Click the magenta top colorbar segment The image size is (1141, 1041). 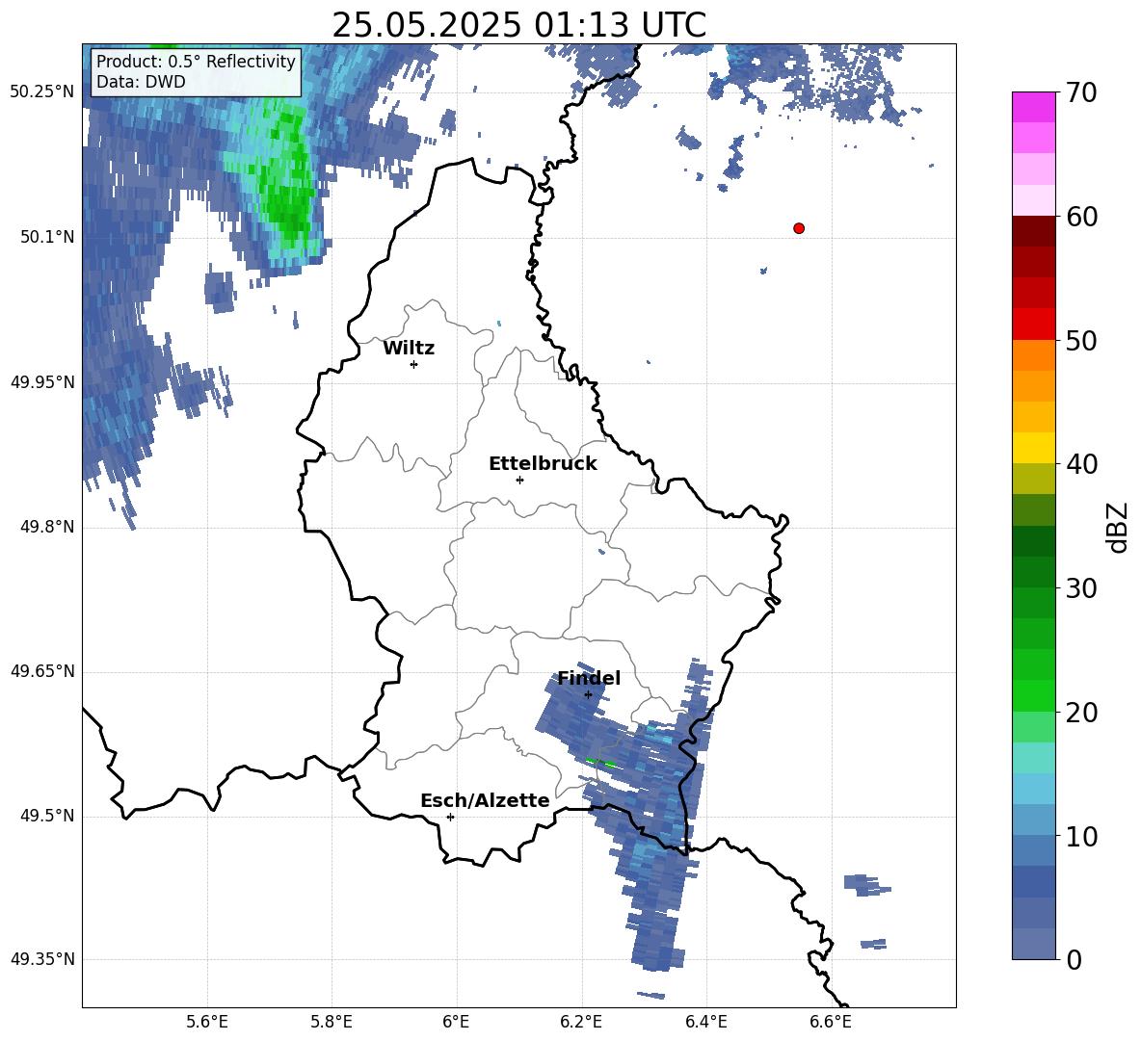click(1034, 108)
